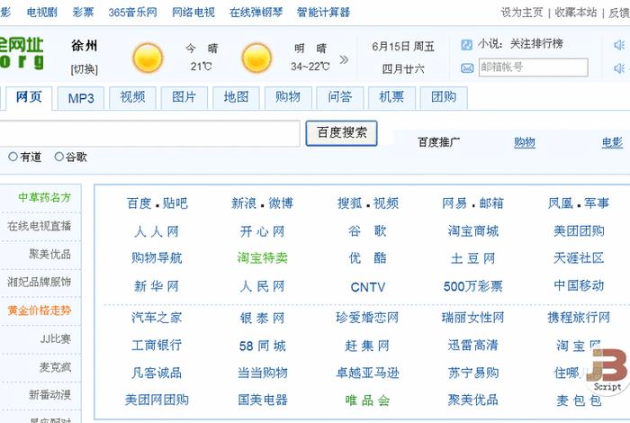Click into the search text box
Viewport: 630px width, 423px height.
pos(148,133)
